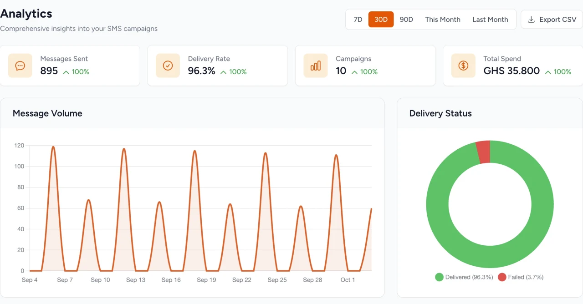Viewport: 583px width, 304px height.
Task: Click the Oct 1 axis label
Action: [x=348, y=280]
